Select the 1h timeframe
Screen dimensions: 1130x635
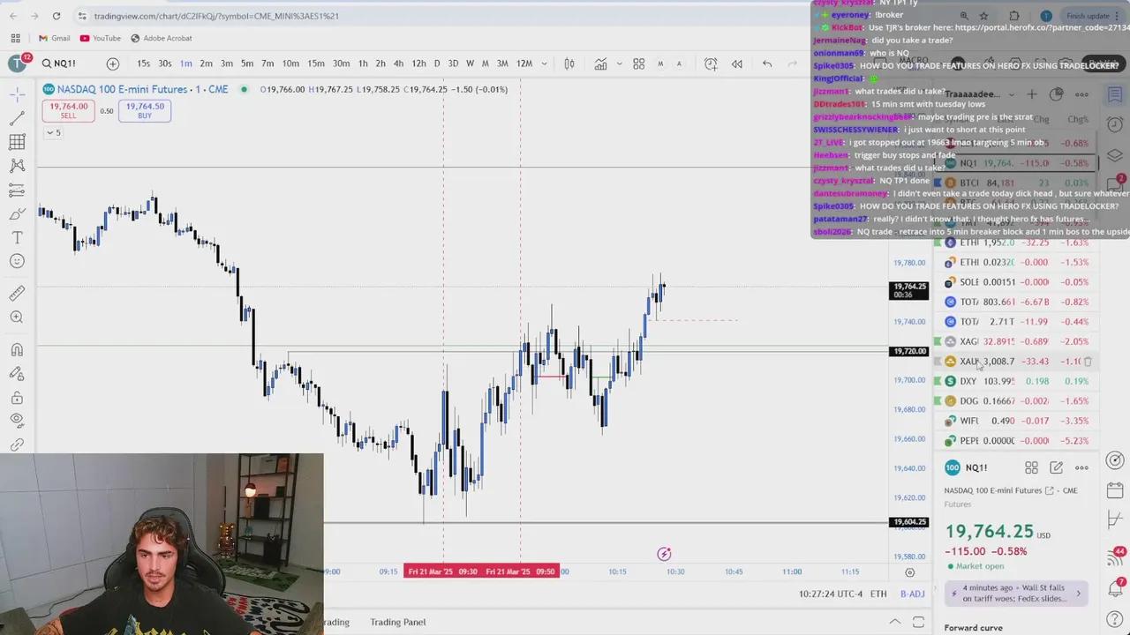click(x=363, y=63)
